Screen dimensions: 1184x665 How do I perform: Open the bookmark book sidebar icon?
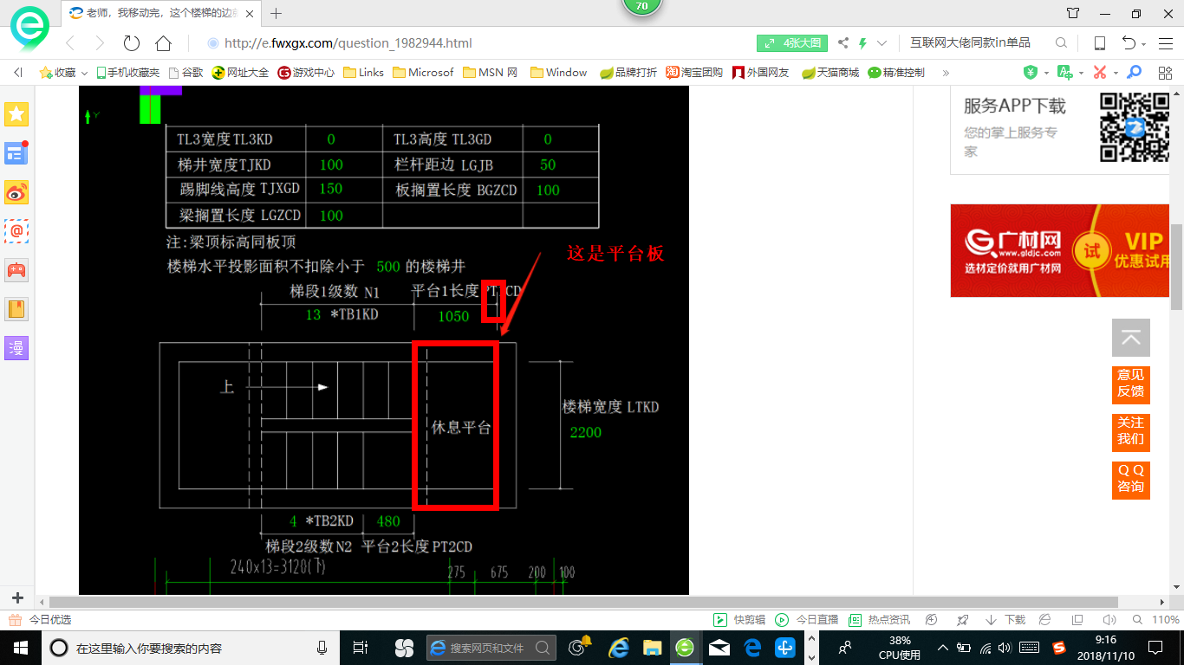click(x=16, y=309)
